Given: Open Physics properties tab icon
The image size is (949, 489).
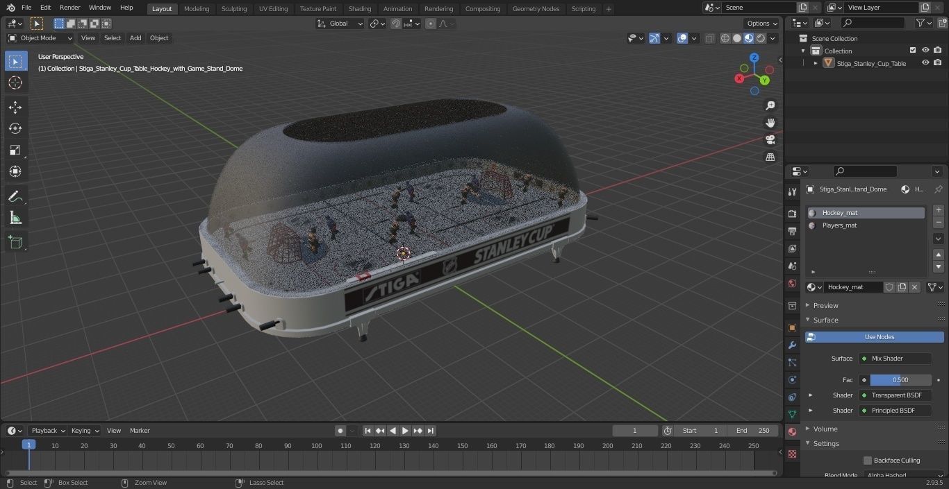Looking at the screenshot, I should (x=792, y=379).
